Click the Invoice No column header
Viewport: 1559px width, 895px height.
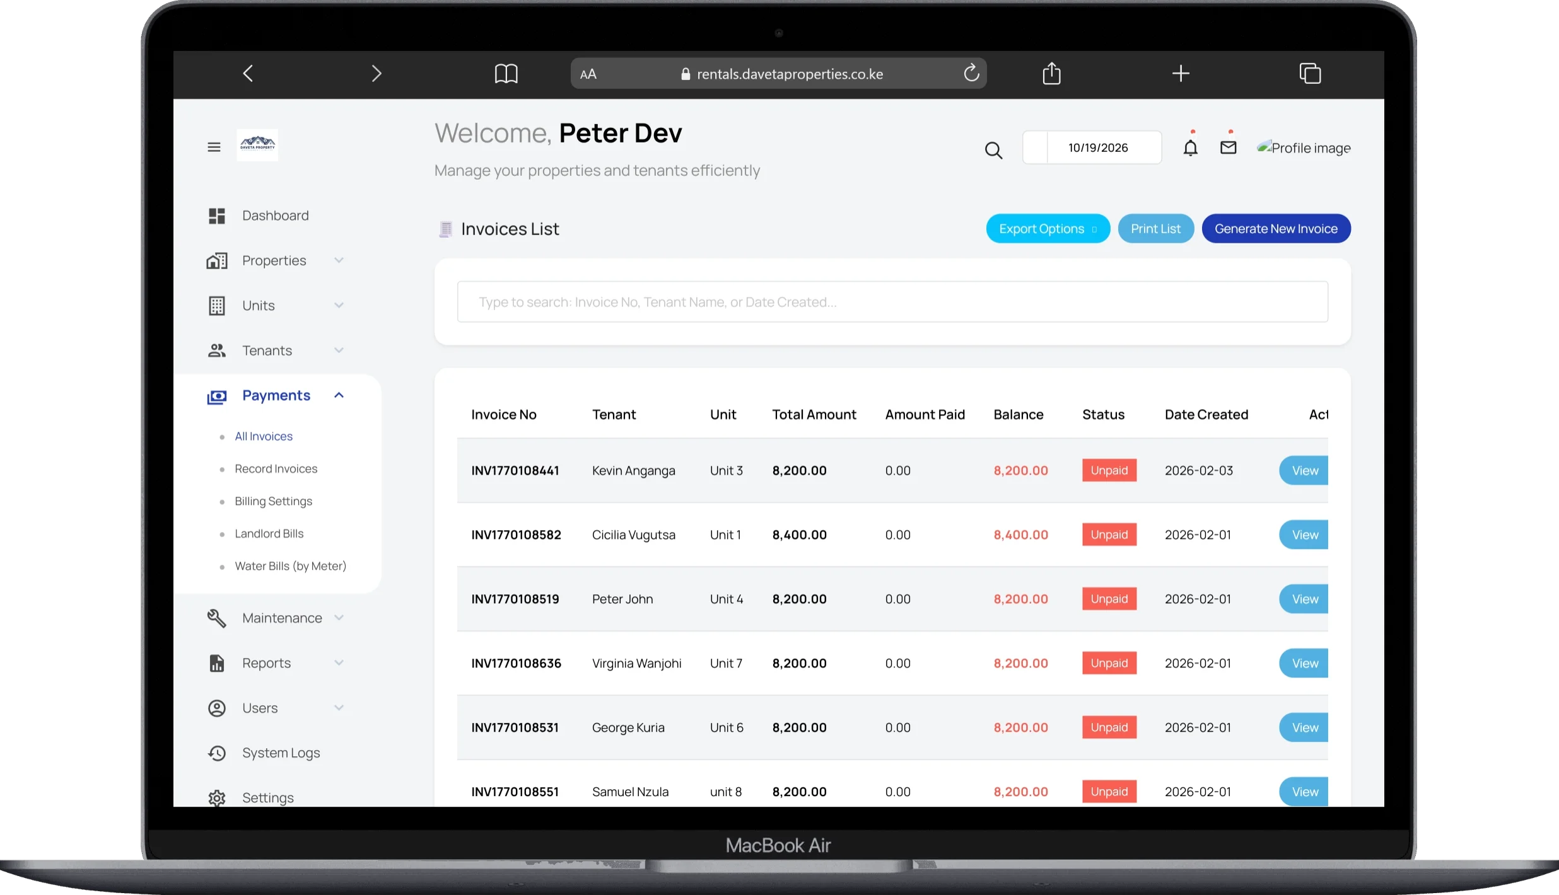(504, 415)
